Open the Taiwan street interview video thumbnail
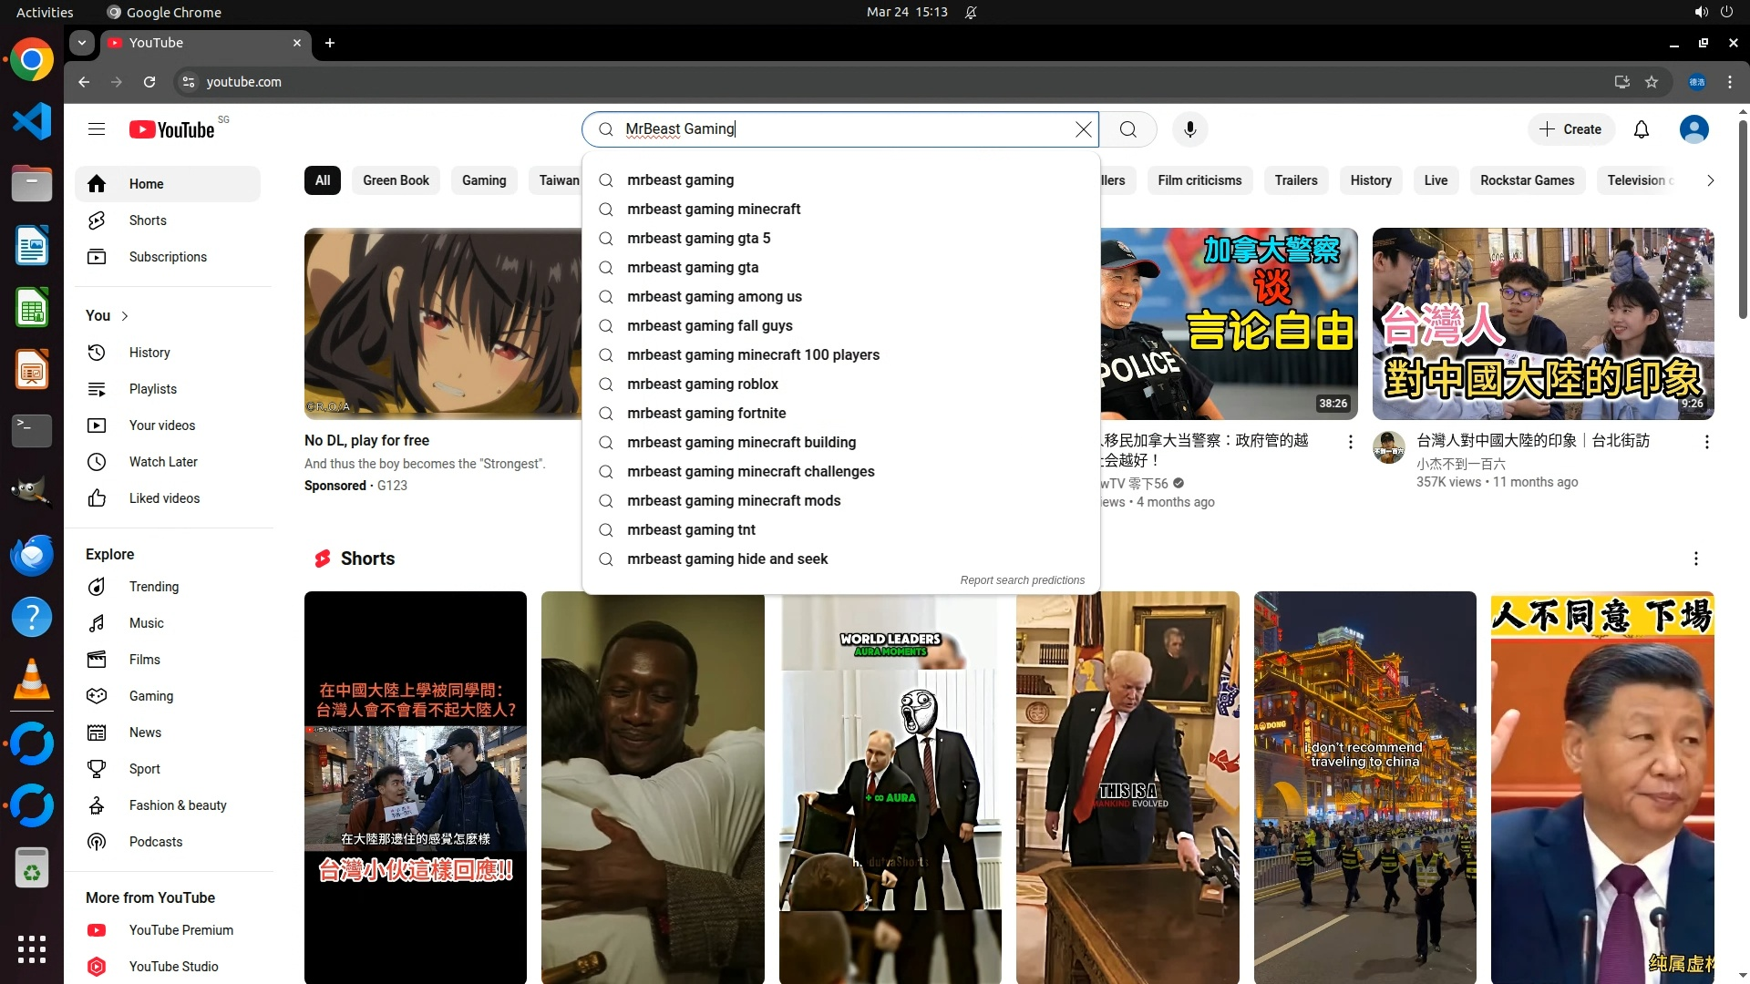 tap(1542, 323)
